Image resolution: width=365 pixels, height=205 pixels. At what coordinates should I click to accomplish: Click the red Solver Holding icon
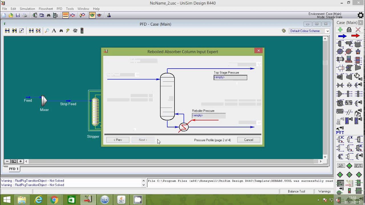[99, 15]
